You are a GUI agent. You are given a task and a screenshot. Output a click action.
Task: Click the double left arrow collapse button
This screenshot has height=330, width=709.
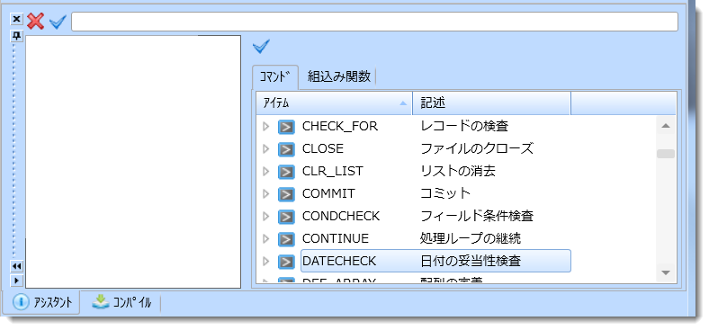[x=17, y=266]
